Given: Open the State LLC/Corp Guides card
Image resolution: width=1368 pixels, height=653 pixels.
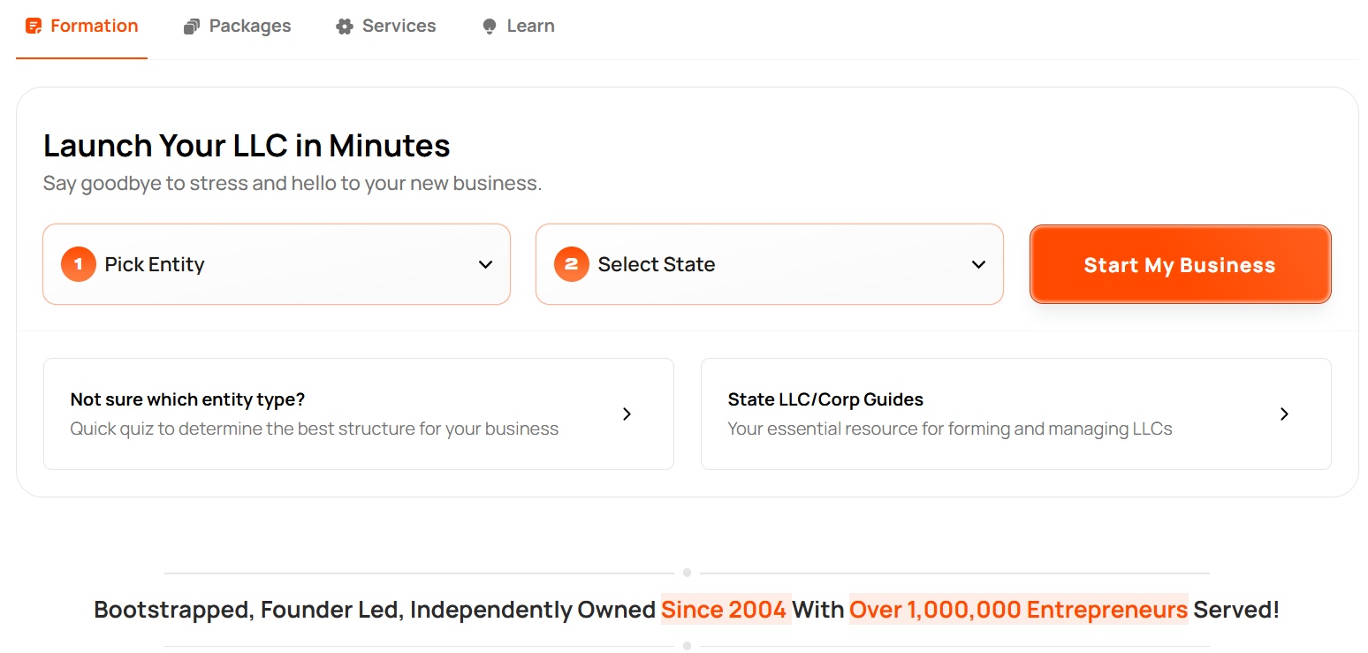Looking at the screenshot, I should [x=1016, y=414].
